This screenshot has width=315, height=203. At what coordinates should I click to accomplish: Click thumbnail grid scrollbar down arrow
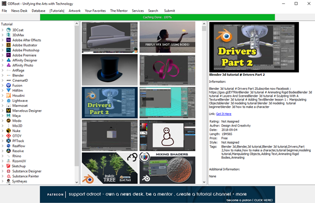pos(204,182)
